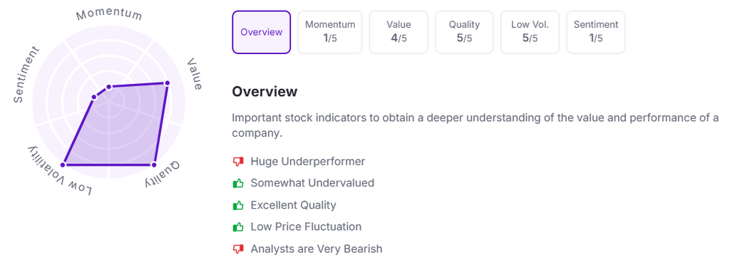
Task: Click the thumbs-down icon beside Huge Underperformer
Action: click(x=238, y=161)
